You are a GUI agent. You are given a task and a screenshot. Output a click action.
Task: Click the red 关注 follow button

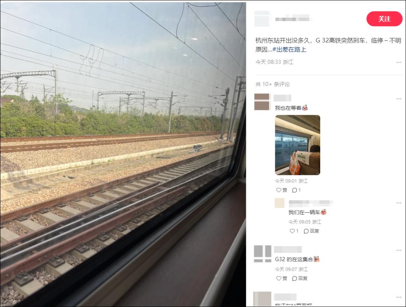point(384,19)
